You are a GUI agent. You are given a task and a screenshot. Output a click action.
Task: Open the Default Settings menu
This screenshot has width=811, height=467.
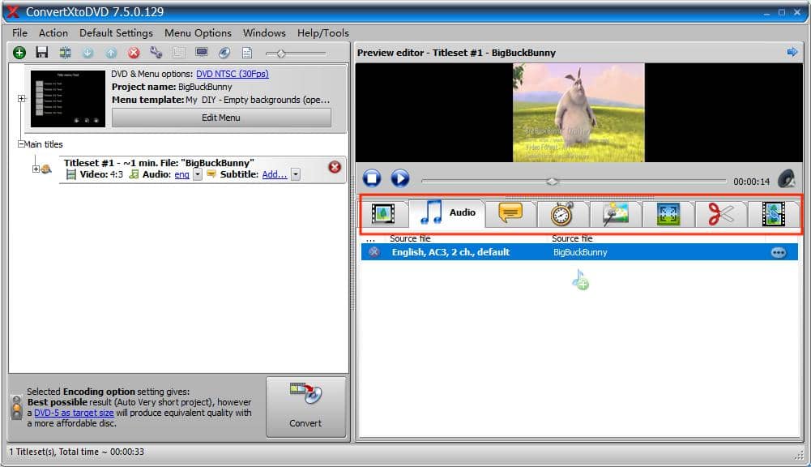(116, 33)
